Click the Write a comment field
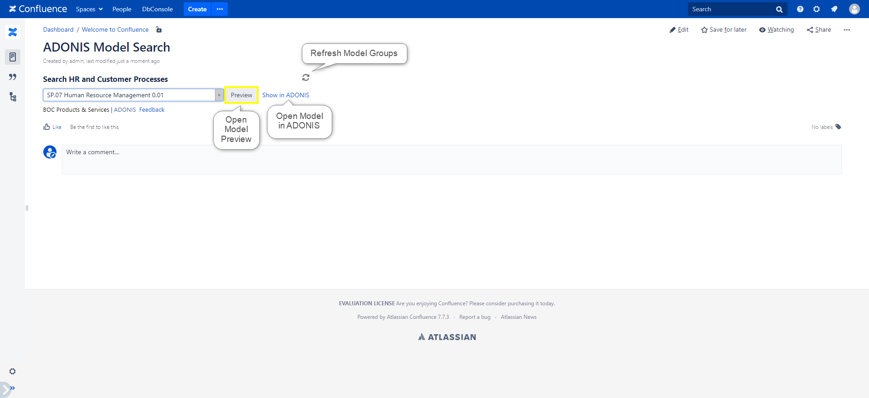 [x=451, y=159]
